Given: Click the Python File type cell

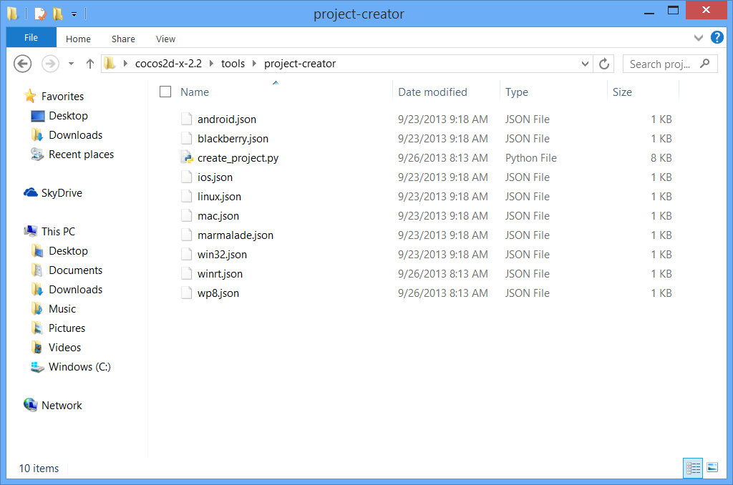Looking at the screenshot, I should (530, 158).
